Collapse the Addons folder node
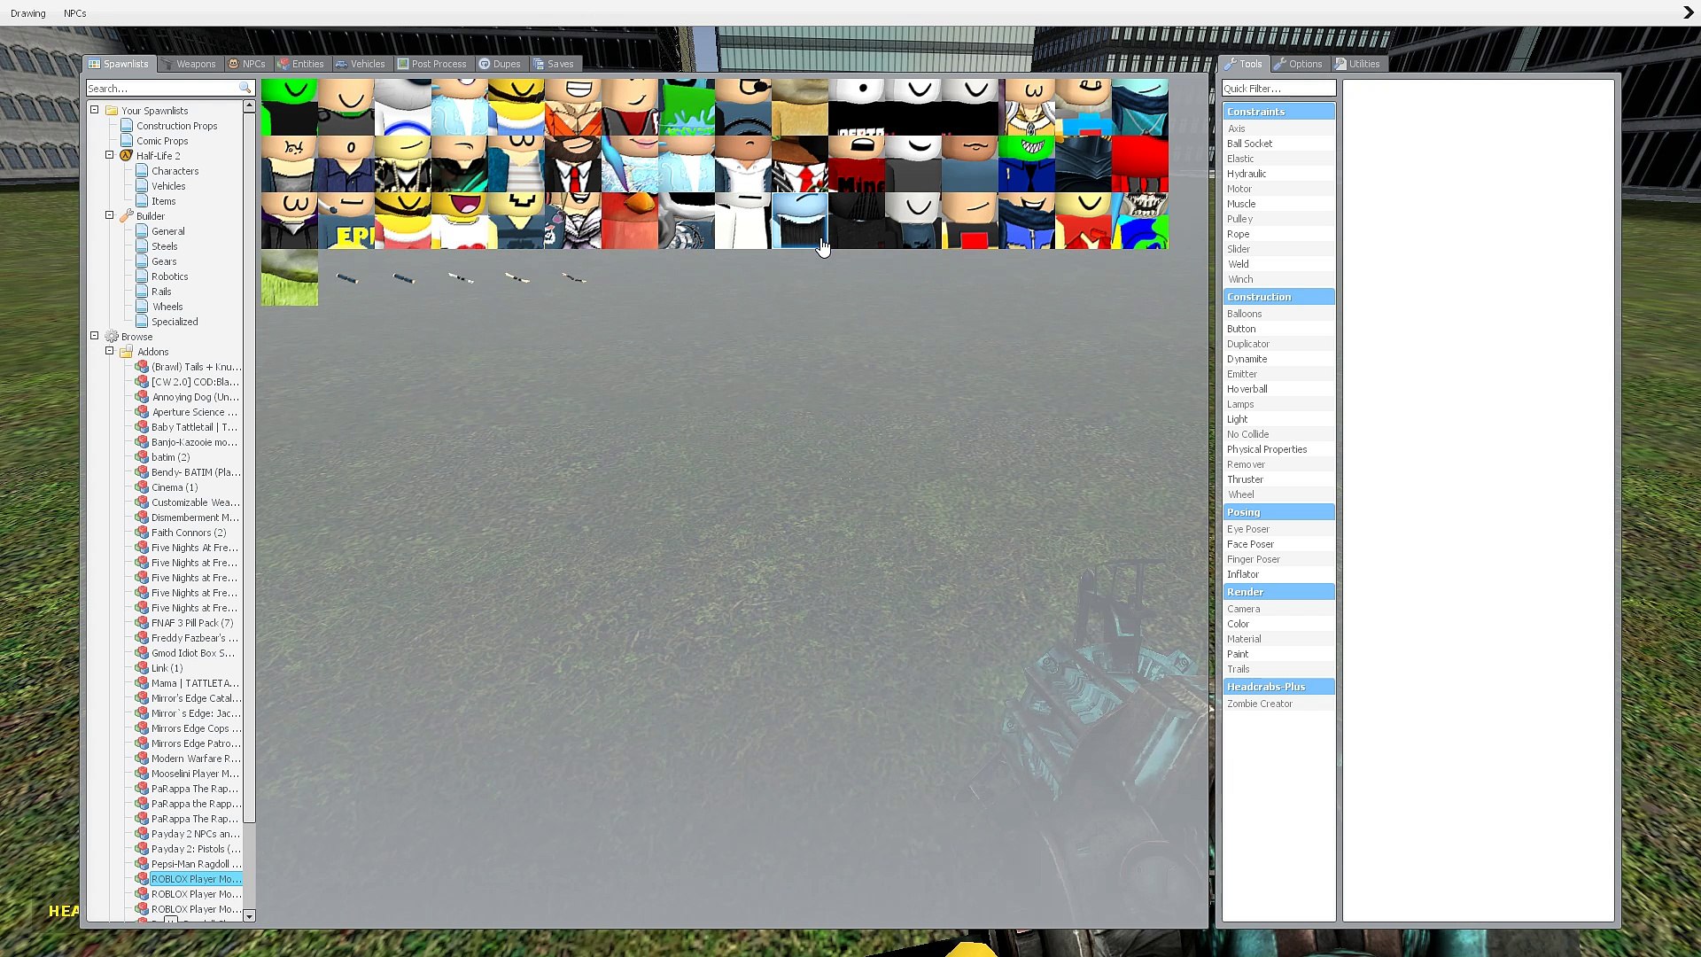 [x=110, y=351]
